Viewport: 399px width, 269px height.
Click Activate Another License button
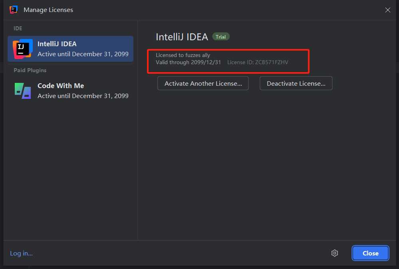pos(203,83)
